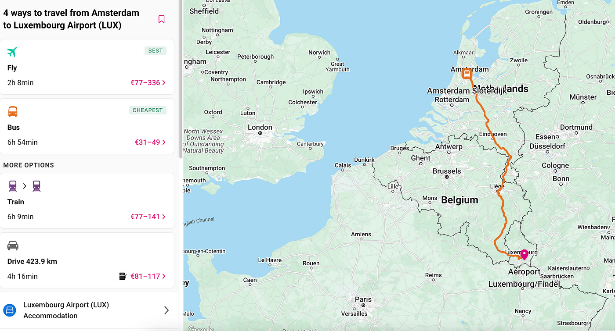Click the '2h 8min' flight duration
This screenshot has height=331, width=615.
[x=21, y=82]
